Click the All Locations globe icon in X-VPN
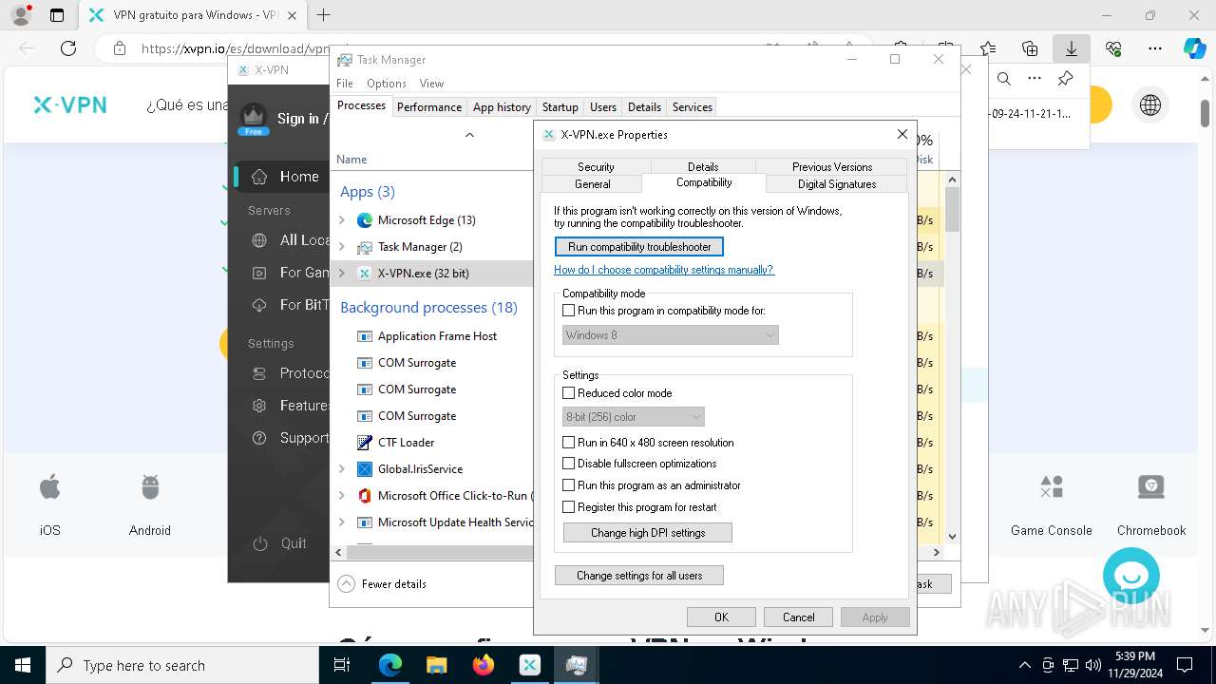 (x=259, y=241)
